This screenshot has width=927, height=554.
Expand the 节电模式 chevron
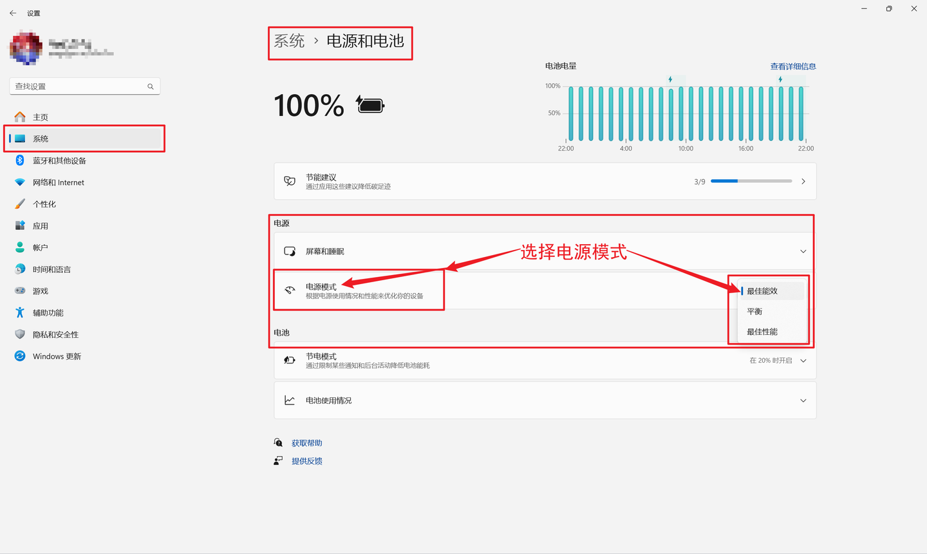pos(803,361)
